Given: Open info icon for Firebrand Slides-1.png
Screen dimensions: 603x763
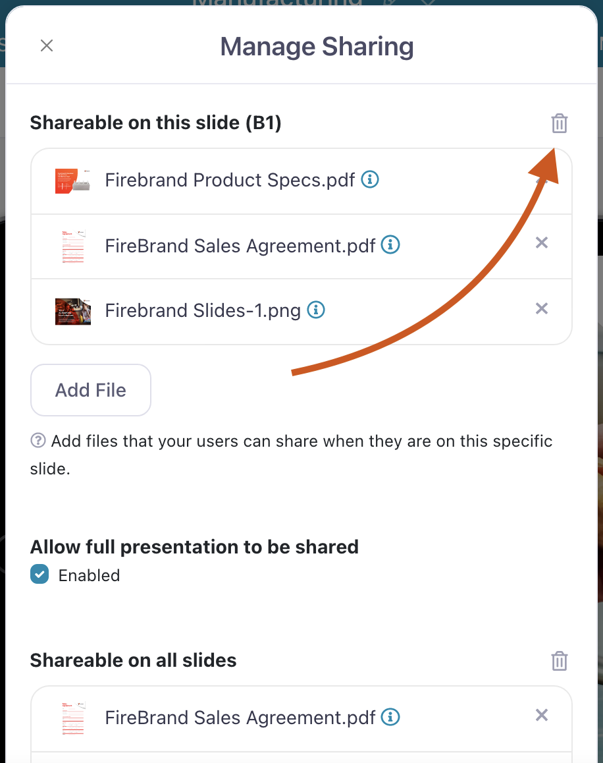Looking at the screenshot, I should [317, 310].
